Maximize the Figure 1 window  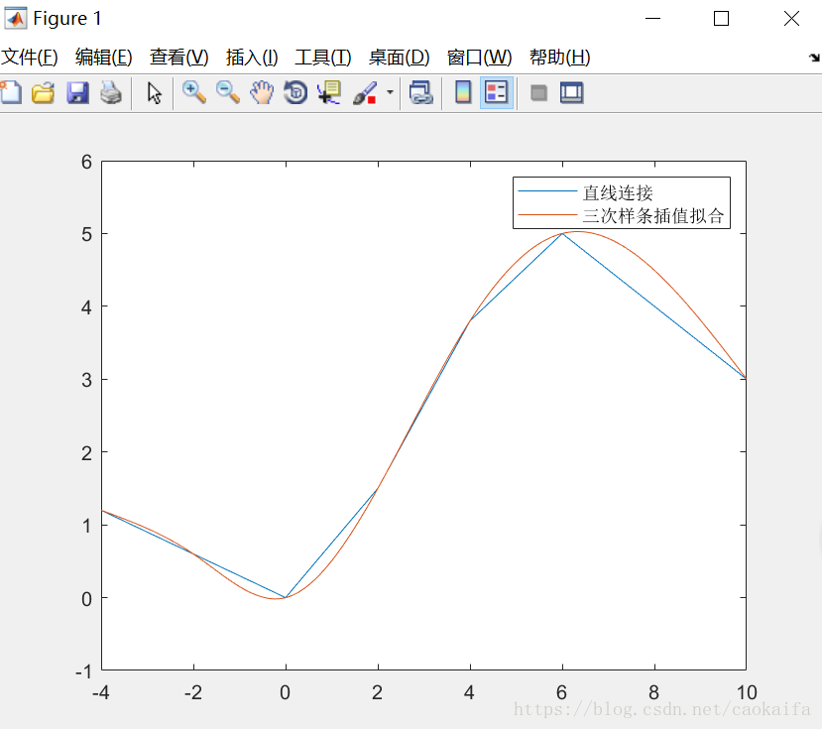point(721,19)
